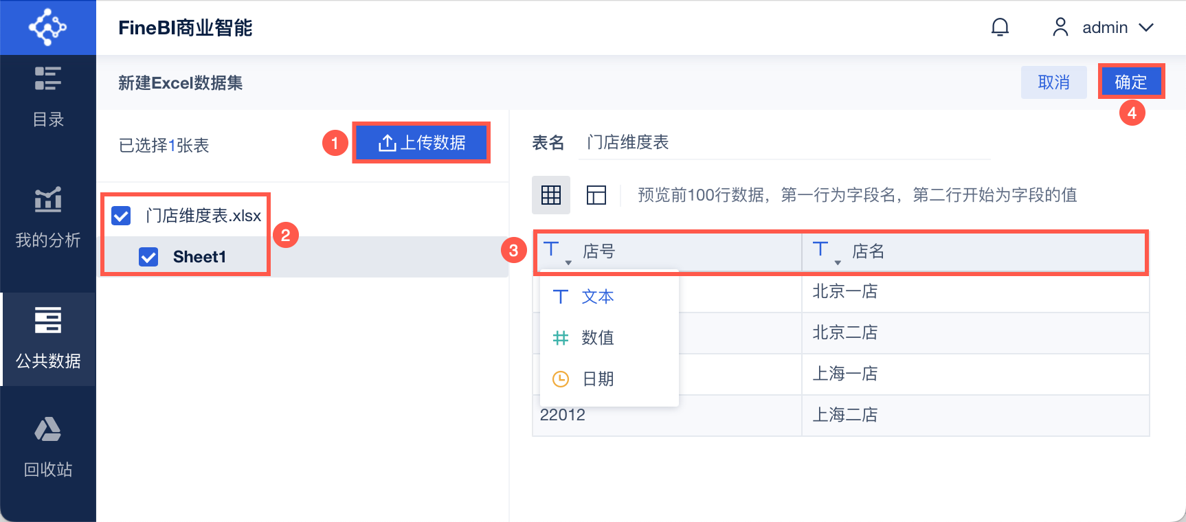Viewport: 1186px width, 522px height.
Task: Go to 我的分析 section
Action: click(48, 217)
